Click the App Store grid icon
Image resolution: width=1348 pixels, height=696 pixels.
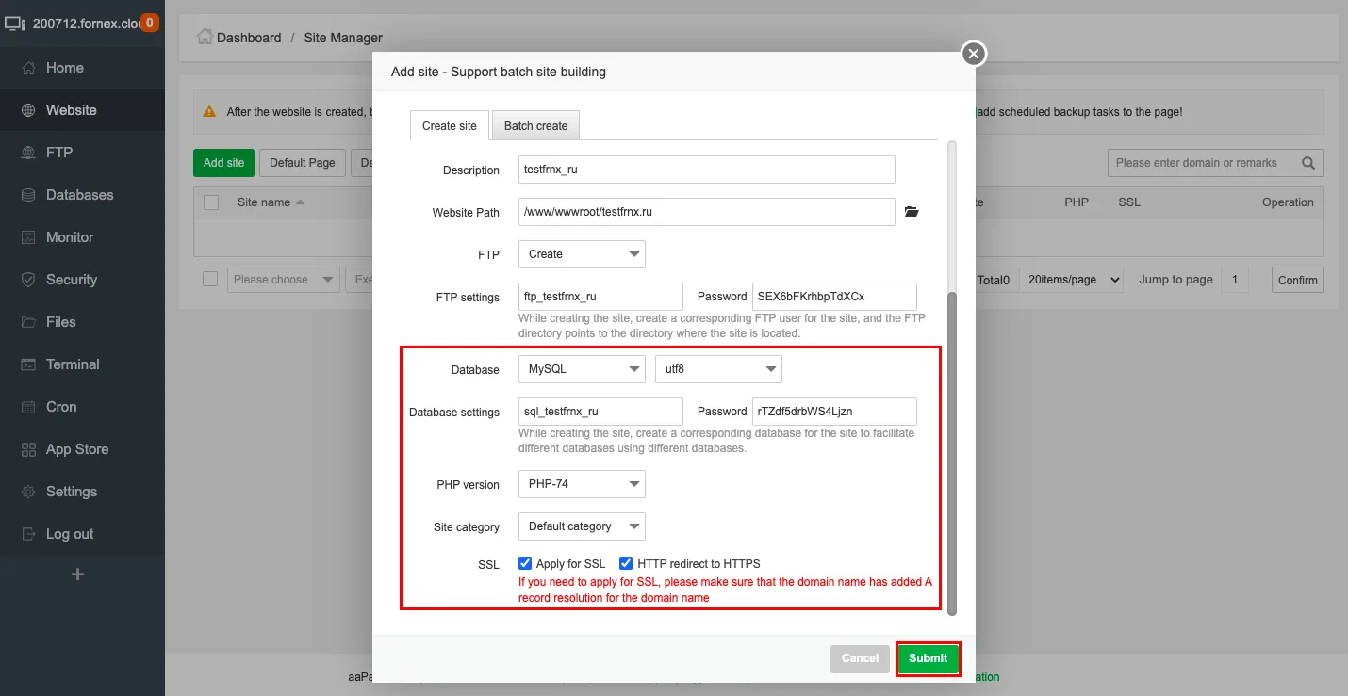(x=28, y=449)
